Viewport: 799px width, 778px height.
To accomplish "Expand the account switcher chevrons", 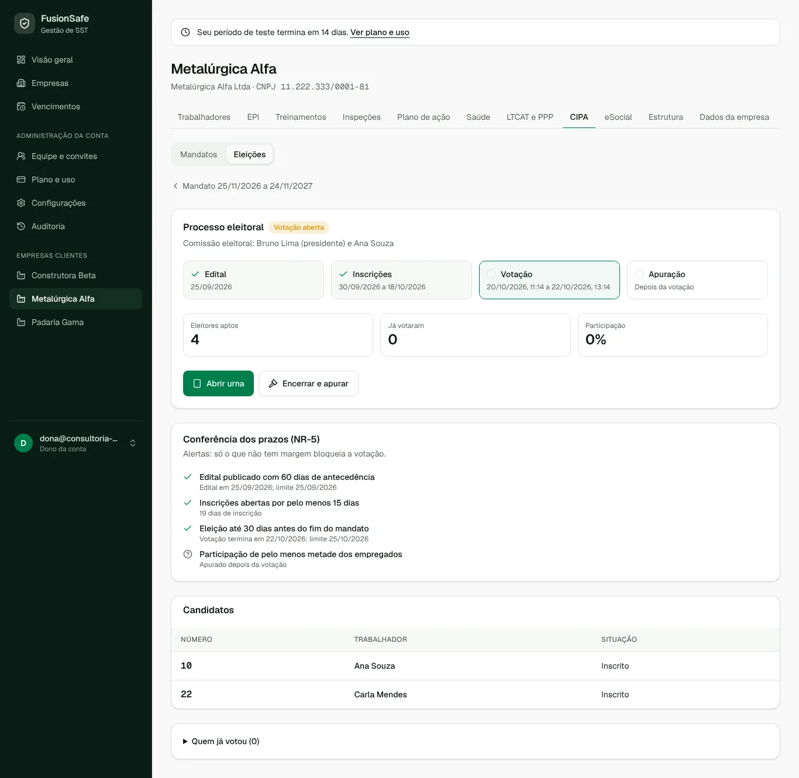I will coord(133,443).
